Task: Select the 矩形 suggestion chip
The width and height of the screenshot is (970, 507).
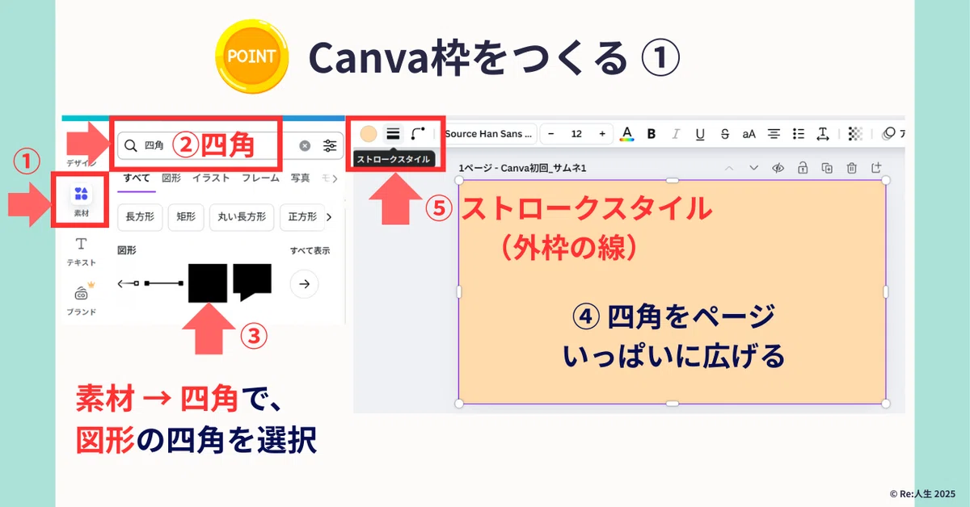Action: tap(186, 217)
